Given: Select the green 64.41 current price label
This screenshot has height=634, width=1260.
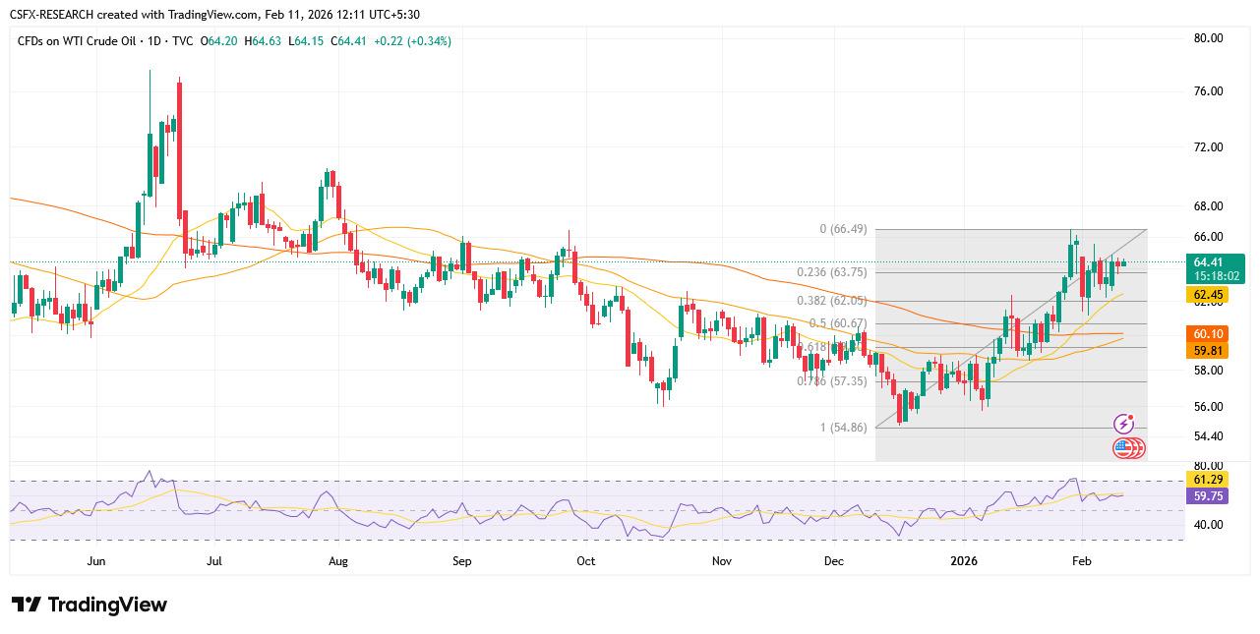Looking at the screenshot, I should (1207, 262).
